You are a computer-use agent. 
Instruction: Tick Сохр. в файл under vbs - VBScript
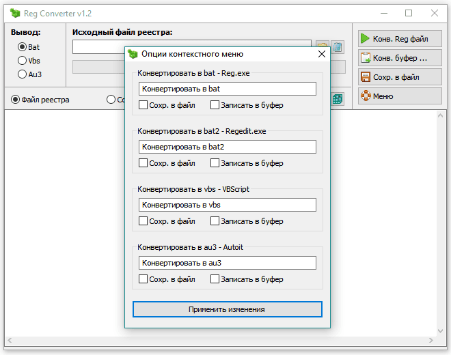pyautogui.click(x=143, y=221)
